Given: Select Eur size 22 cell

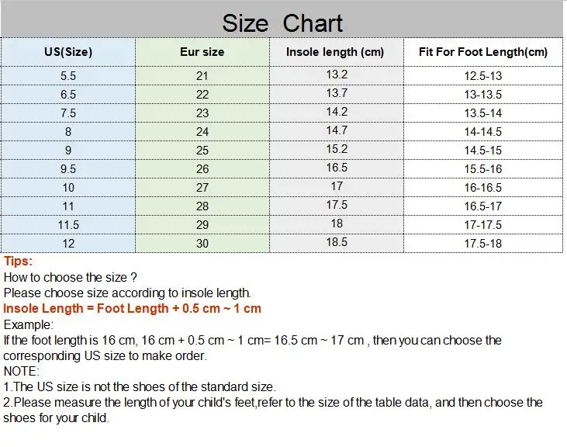Looking at the screenshot, I should coord(202,95).
